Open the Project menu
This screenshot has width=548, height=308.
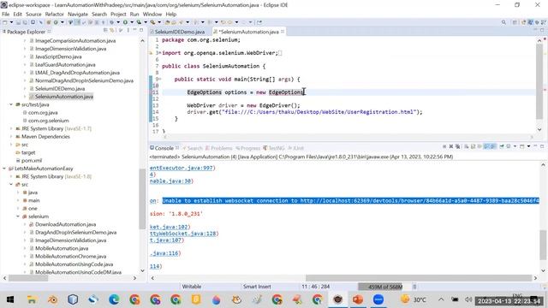coord(118,14)
